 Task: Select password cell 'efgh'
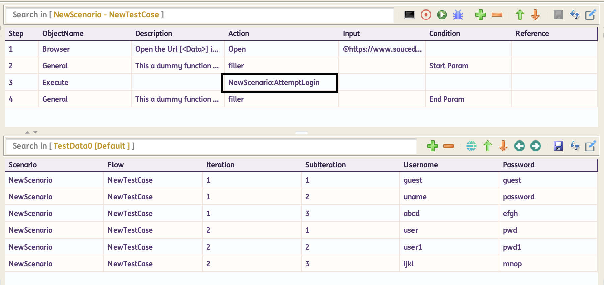point(548,213)
